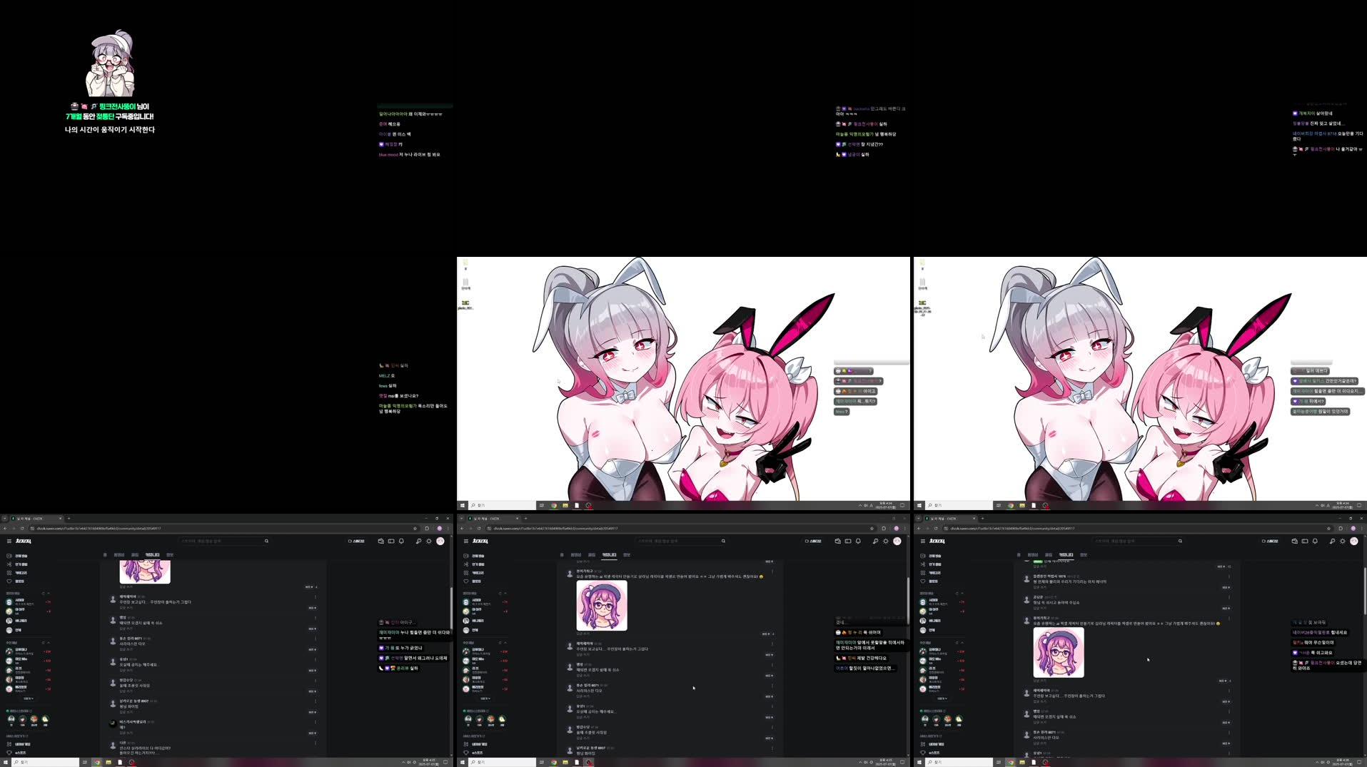Open the hamburger menu in bottom-left browser
Screen dimensions: 1367x767
(x=9, y=541)
